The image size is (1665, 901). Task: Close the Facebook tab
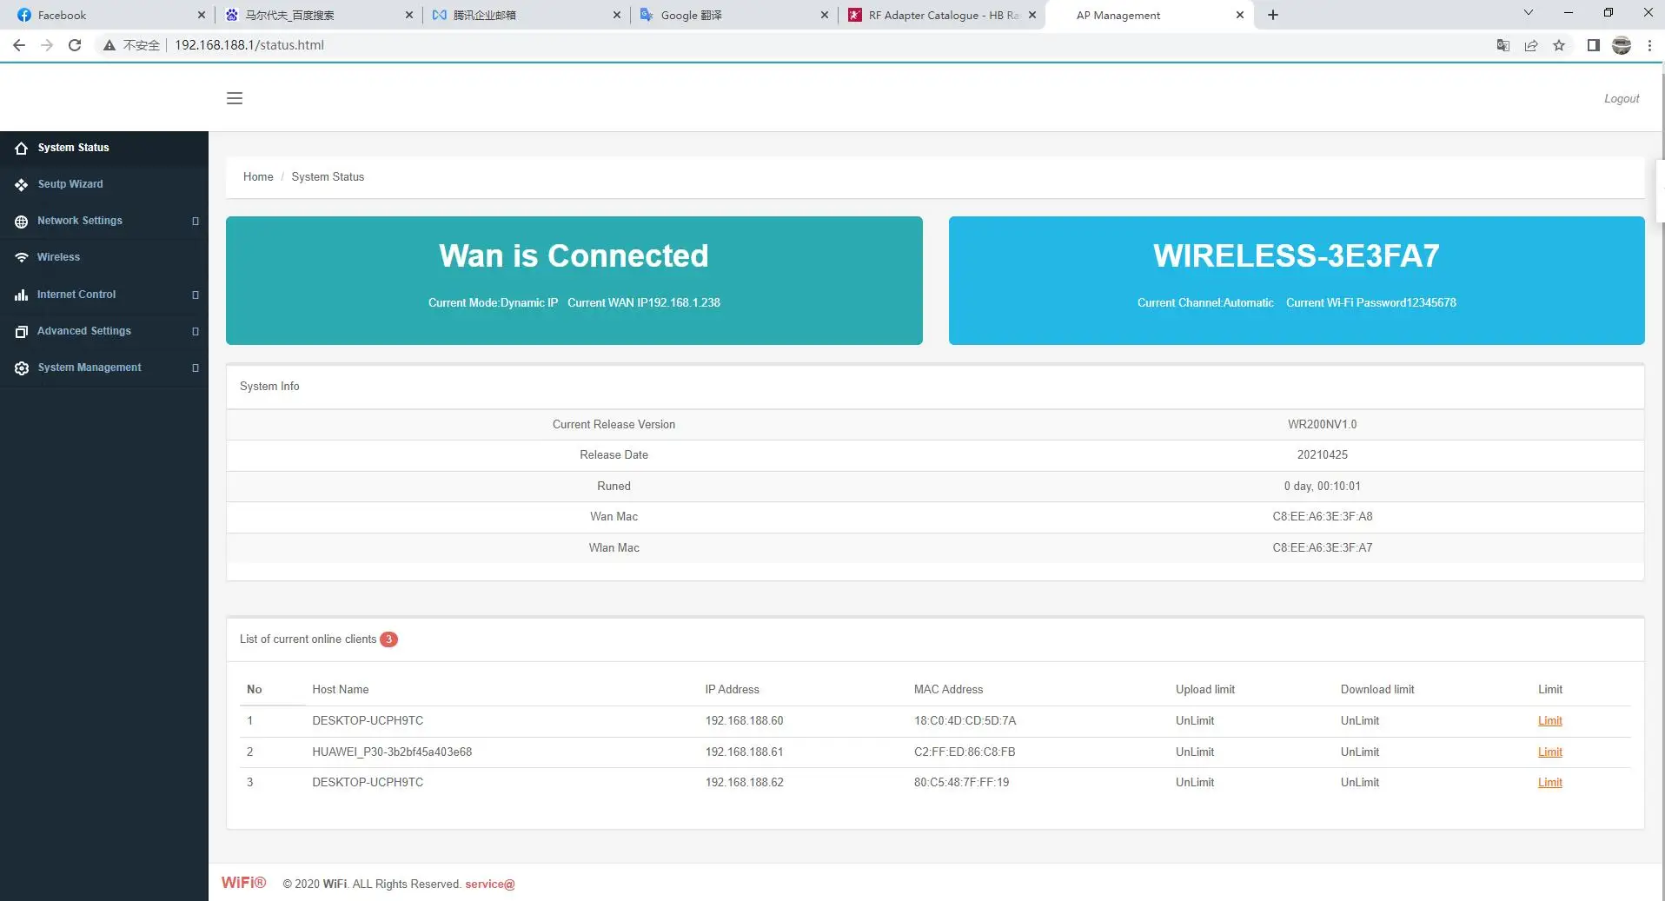201,15
